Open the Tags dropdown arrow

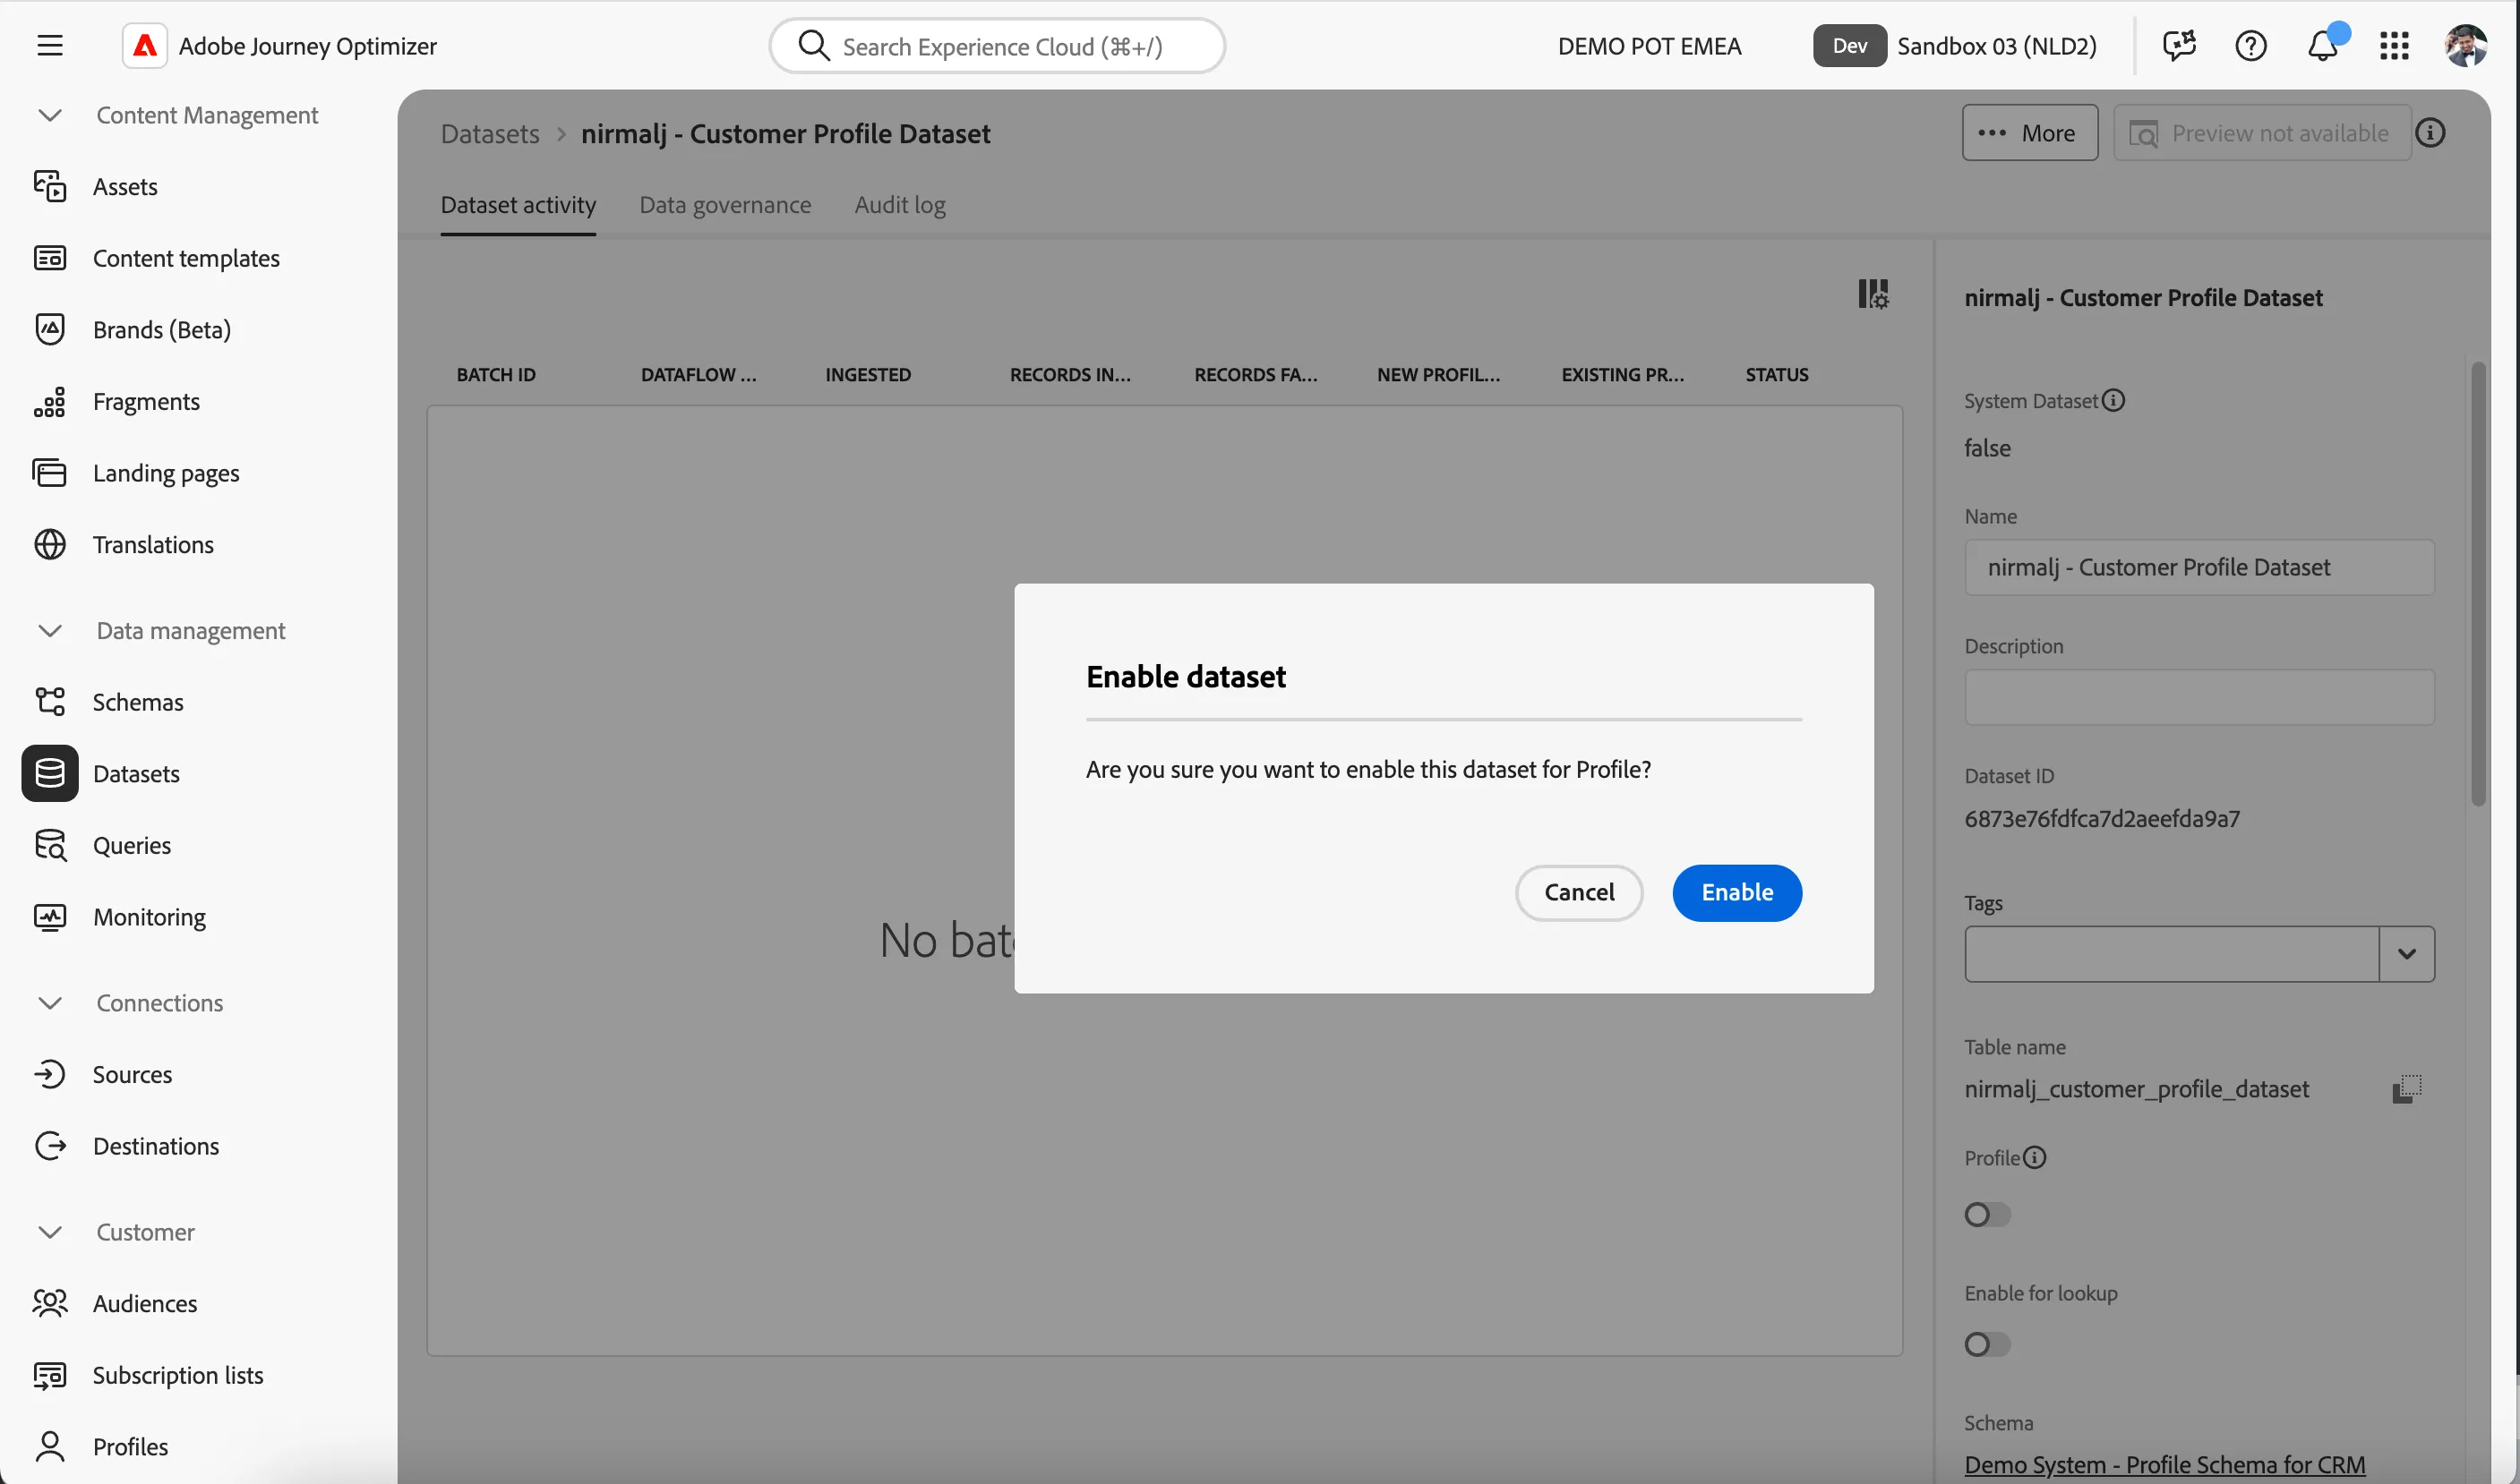click(x=2407, y=954)
